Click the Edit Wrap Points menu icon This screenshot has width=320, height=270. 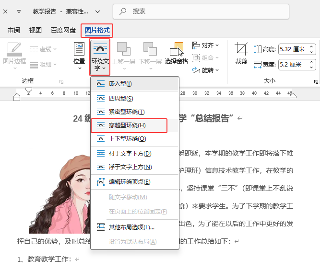[101, 182]
